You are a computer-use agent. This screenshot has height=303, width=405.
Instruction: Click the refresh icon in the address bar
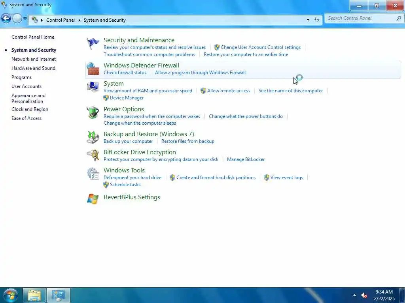(x=317, y=20)
